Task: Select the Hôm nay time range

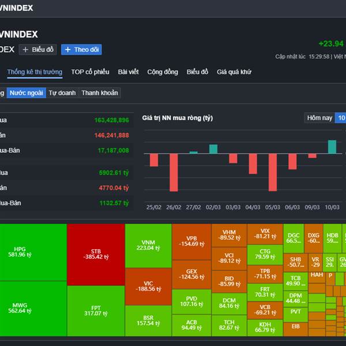Action: [319, 118]
